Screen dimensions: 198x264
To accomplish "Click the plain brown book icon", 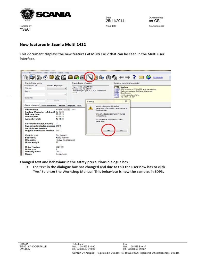I will click(x=70, y=77).
